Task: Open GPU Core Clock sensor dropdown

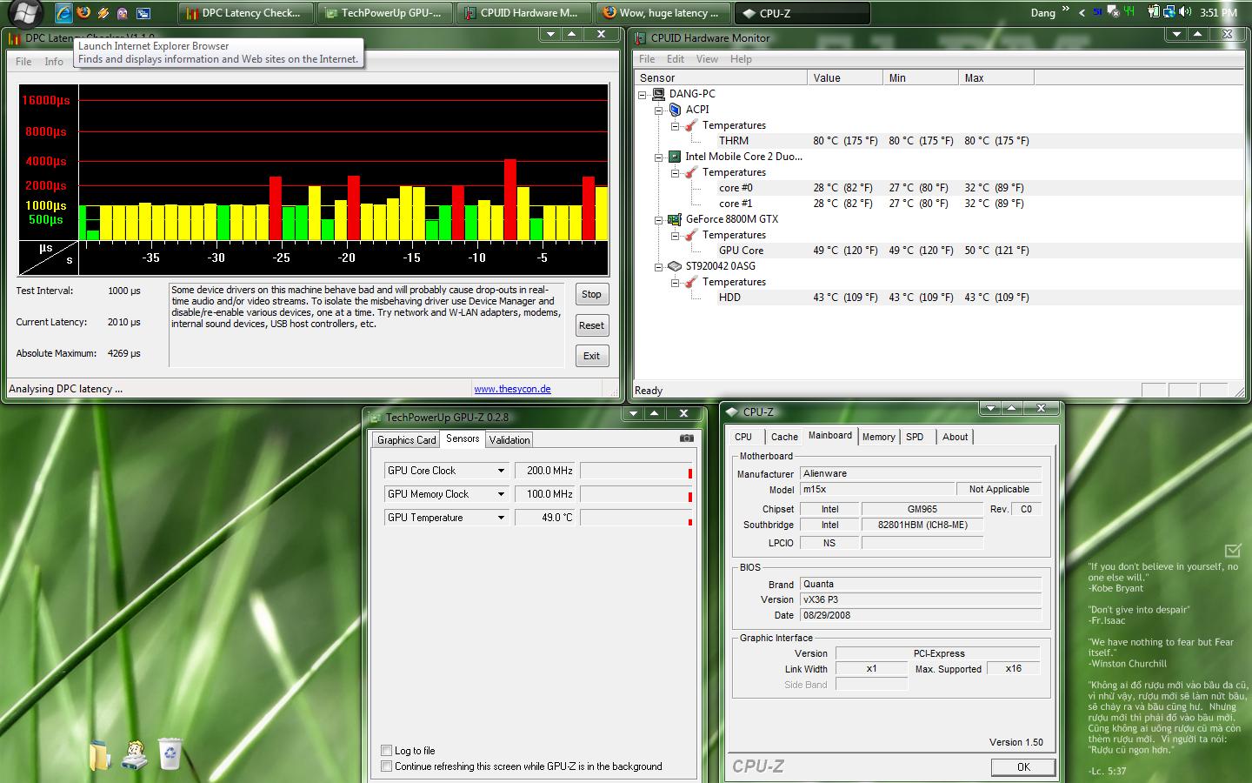Action: click(x=501, y=471)
